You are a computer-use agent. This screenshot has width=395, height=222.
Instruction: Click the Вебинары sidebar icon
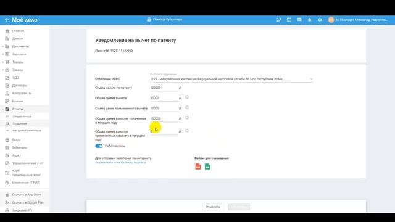coord(7,147)
